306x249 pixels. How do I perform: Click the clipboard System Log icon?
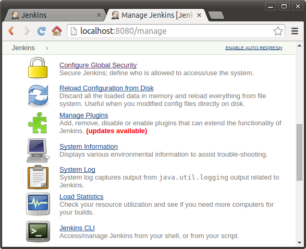pyautogui.click(x=38, y=177)
